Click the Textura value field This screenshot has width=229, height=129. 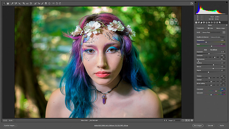[222, 76]
